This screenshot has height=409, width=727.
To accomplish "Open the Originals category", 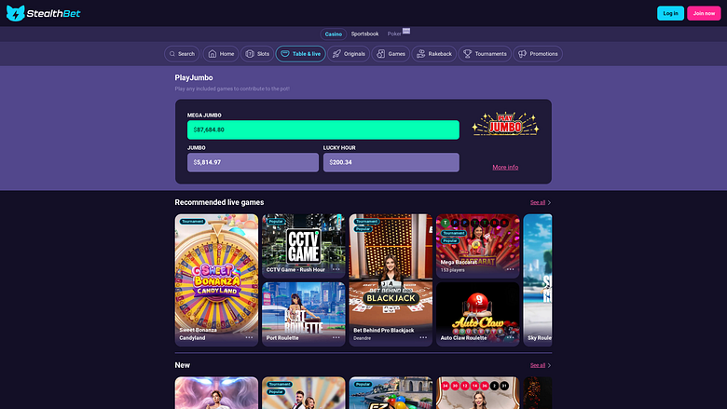I will [349, 54].
